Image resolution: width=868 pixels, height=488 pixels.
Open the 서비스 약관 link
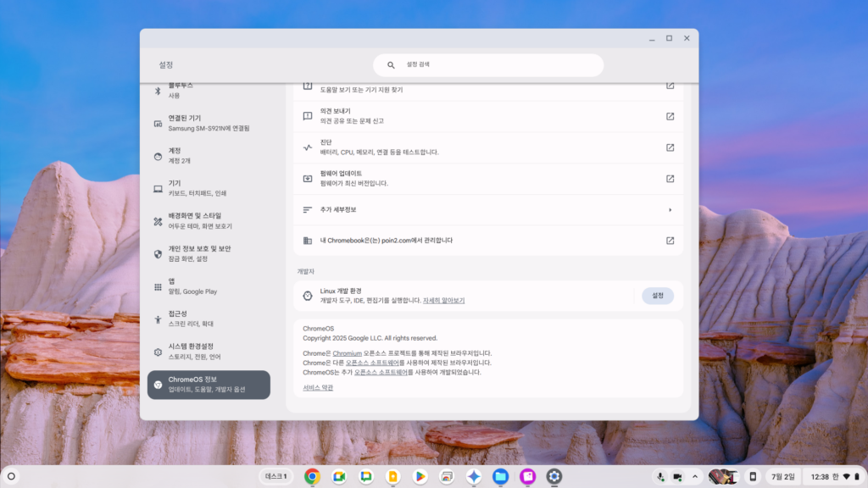click(x=318, y=388)
